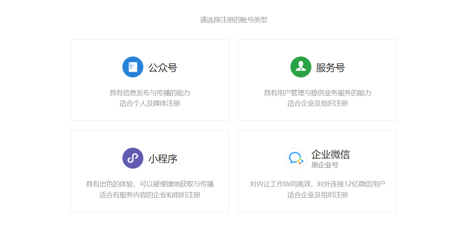
Task: Click the text 具有出色的体验，可以被便捷地获取与传播
Action: pyautogui.click(x=150, y=184)
